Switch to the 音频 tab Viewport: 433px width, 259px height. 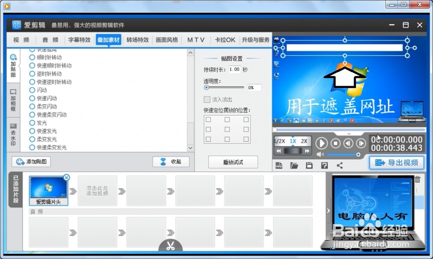(50, 40)
